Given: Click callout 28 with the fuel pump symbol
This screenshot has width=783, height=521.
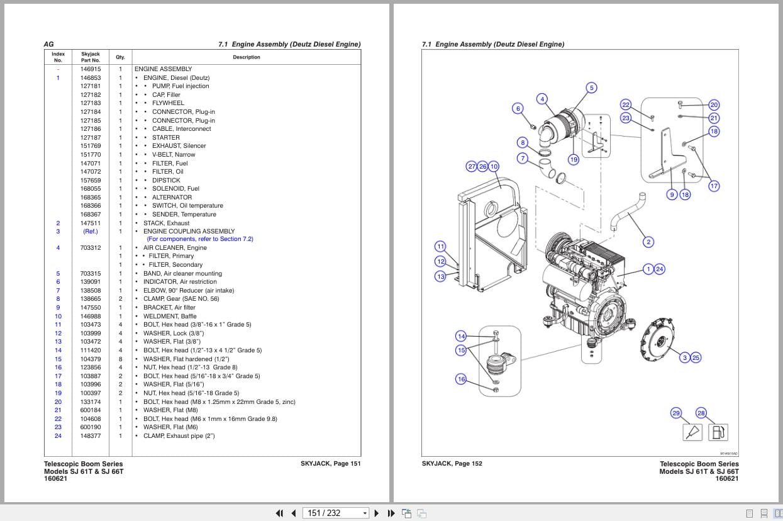Looking at the screenshot, I should [701, 413].
